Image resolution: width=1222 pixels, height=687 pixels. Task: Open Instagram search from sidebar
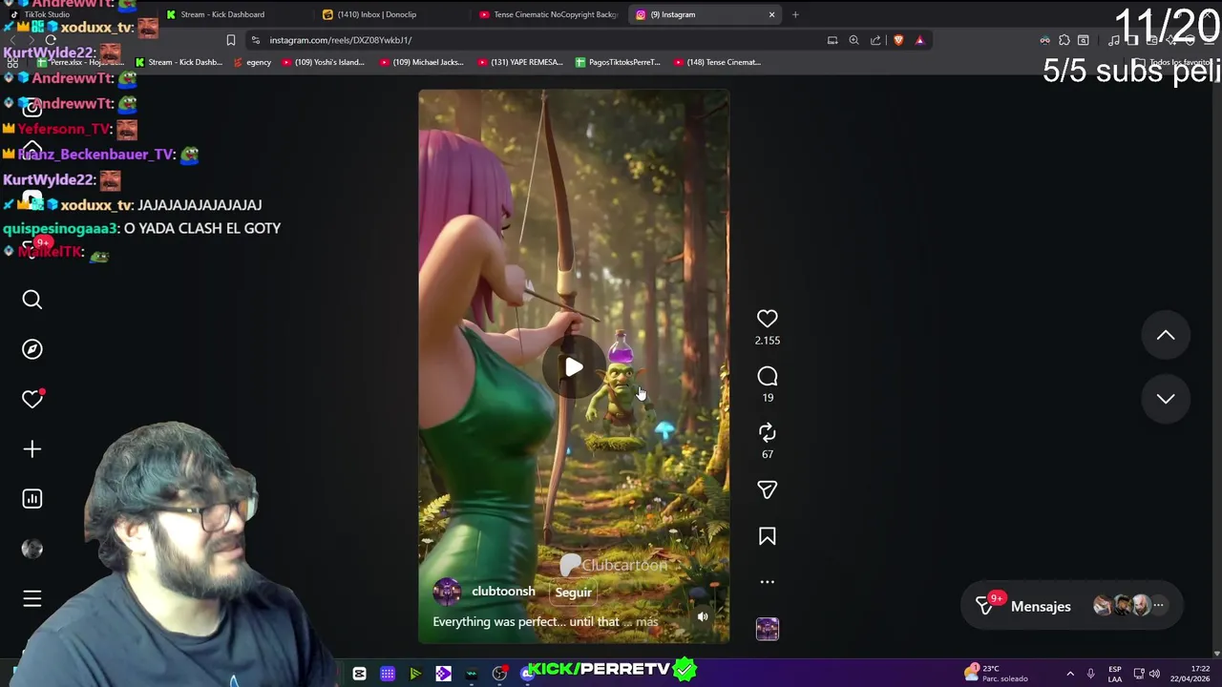pyautogui.click(x=32, y=300)
